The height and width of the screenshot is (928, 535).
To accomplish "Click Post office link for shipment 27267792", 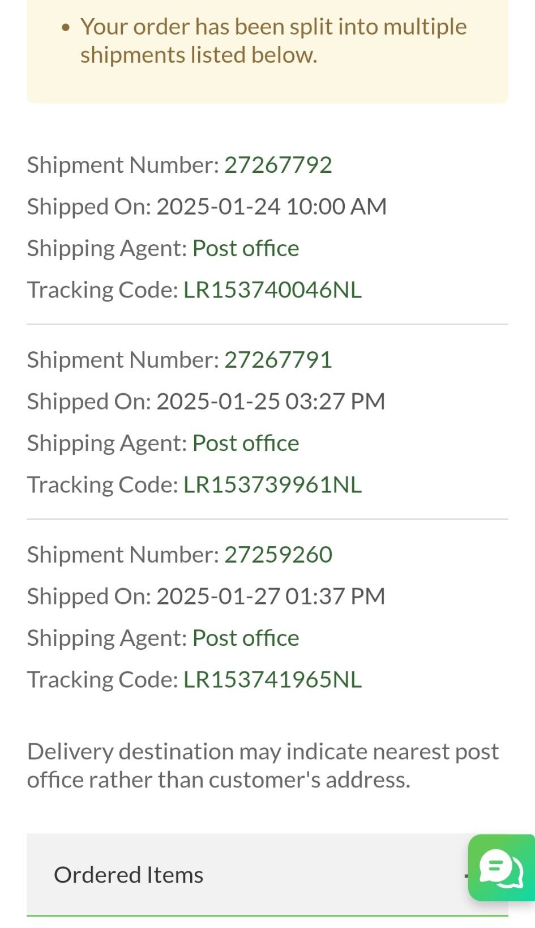I will point(246,248).
